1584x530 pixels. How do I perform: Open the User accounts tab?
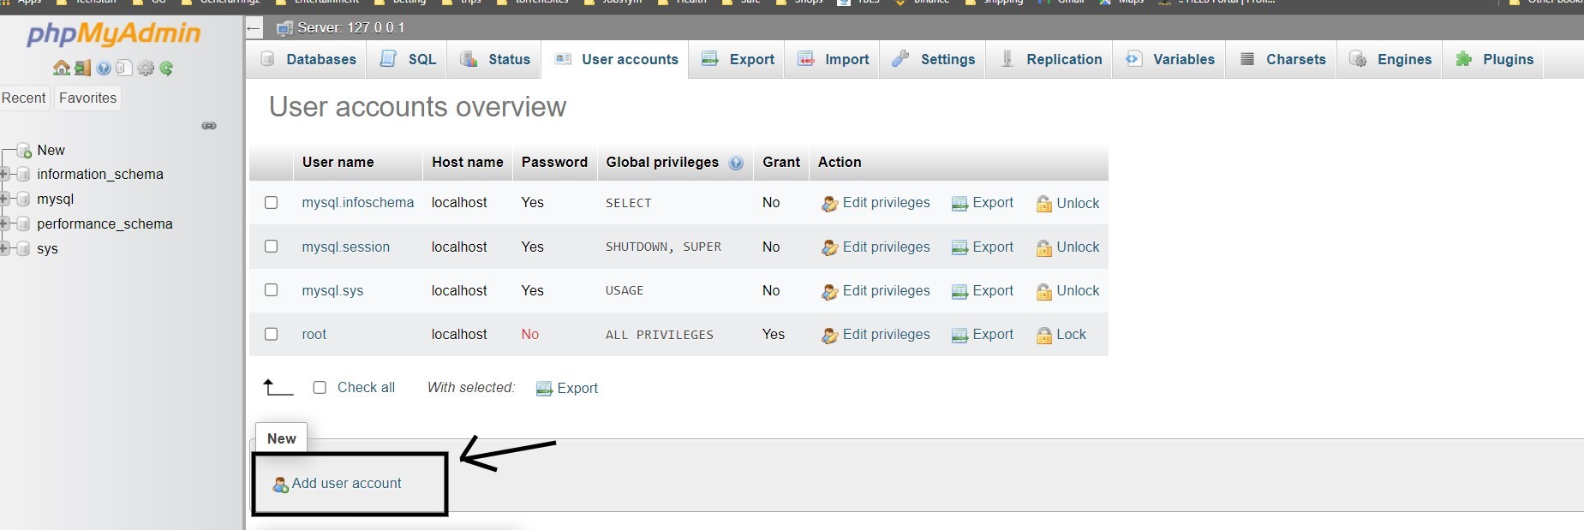click(x=616, y=59)
